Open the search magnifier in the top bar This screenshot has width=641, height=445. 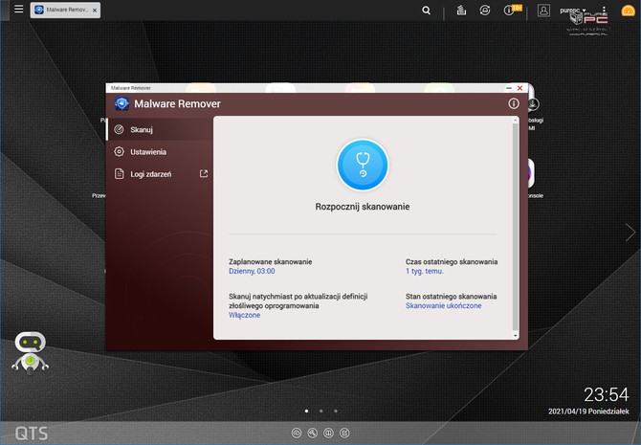426,11
